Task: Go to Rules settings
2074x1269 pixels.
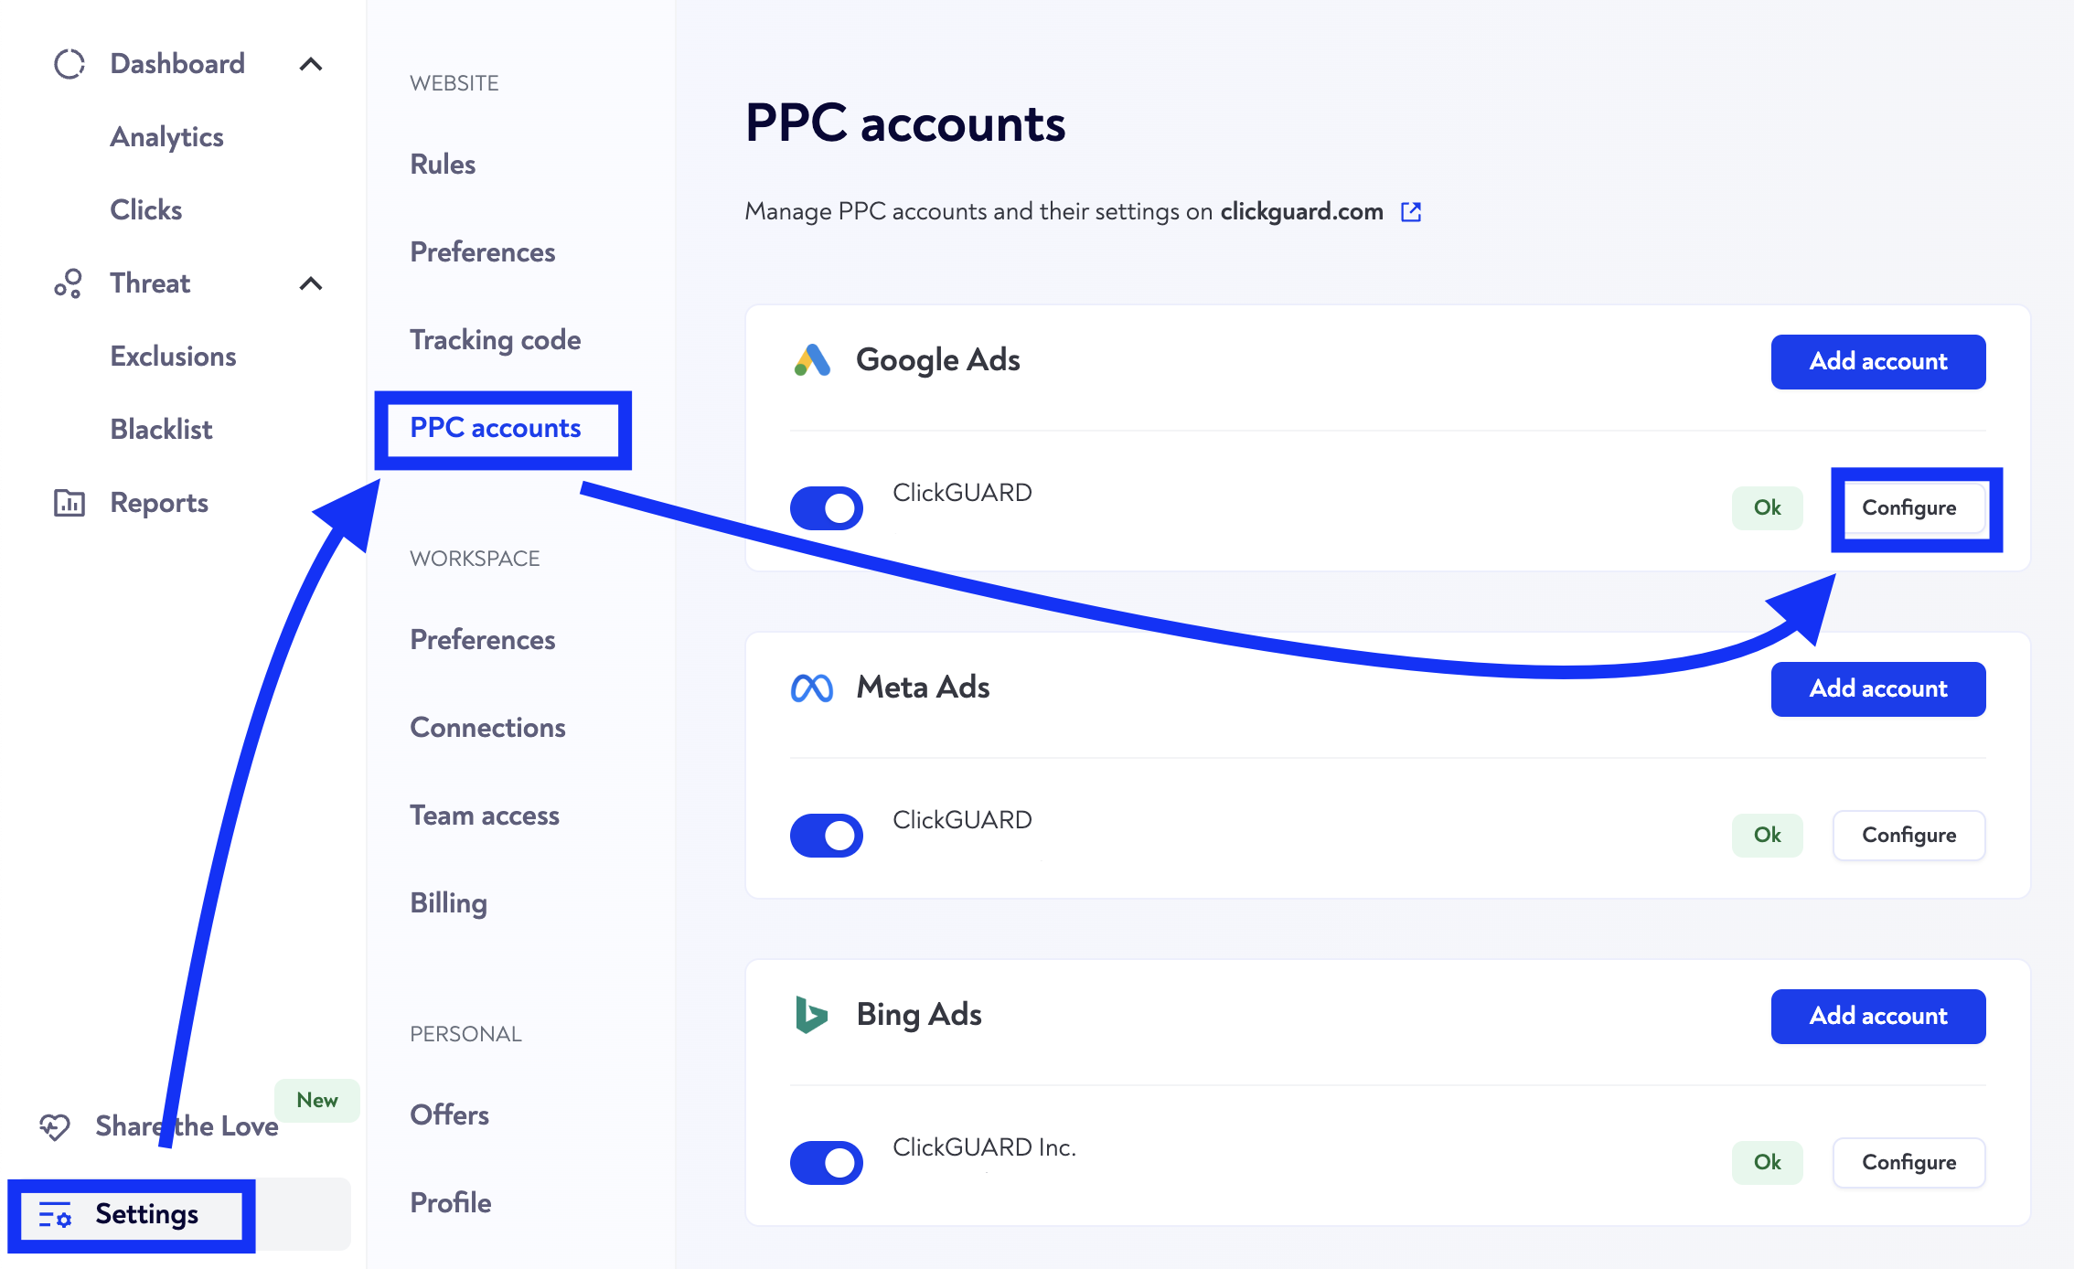Action: tap(443, 165)
